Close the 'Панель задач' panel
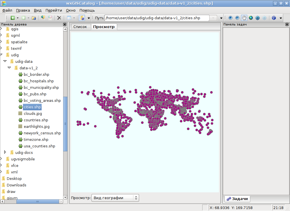 (287, 24)
